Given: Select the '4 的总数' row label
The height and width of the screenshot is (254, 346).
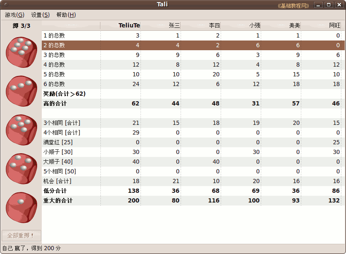Looking at the screenshot, I should coord(54,65).
